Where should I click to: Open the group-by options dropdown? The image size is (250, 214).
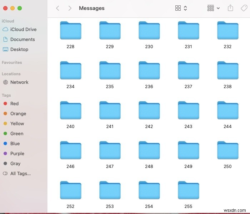tap(214, 8)
